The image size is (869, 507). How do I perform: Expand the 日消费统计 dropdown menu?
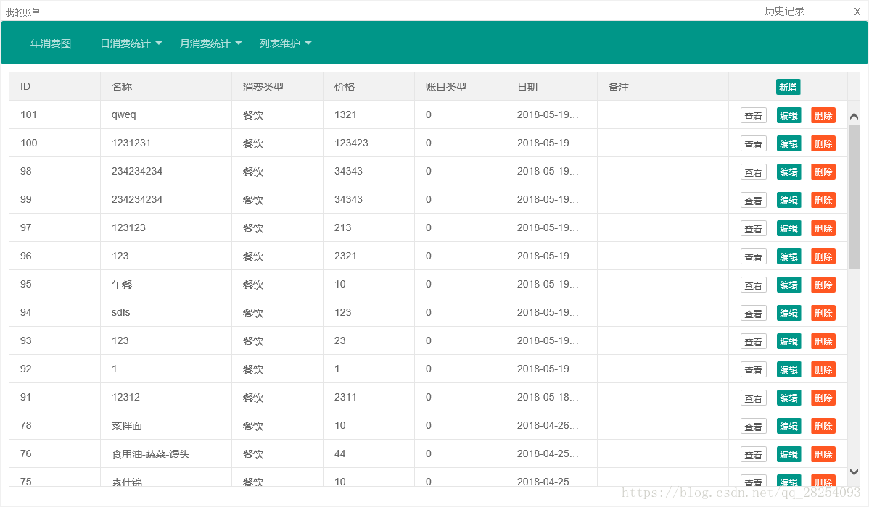point(131,43)
